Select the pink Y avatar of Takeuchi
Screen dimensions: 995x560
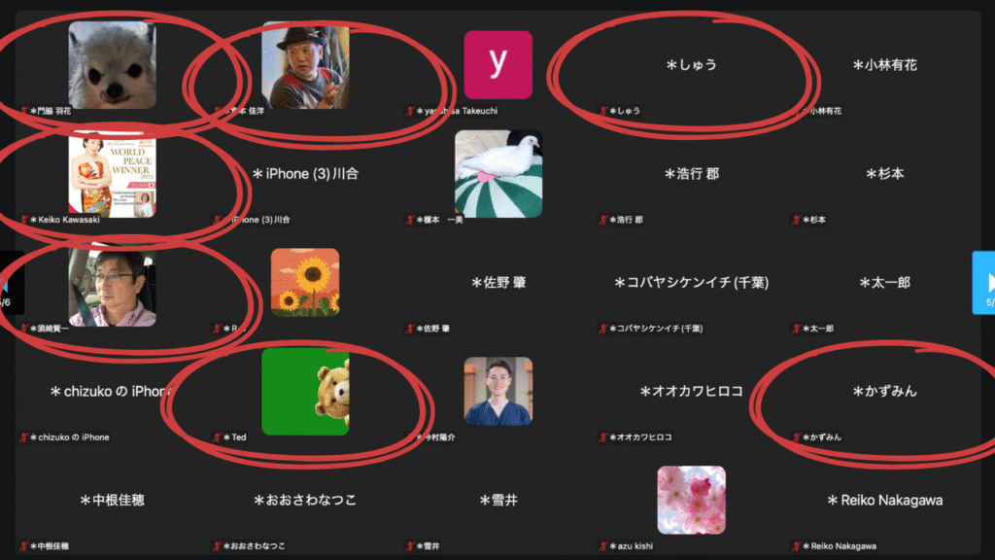pos(498,65)
